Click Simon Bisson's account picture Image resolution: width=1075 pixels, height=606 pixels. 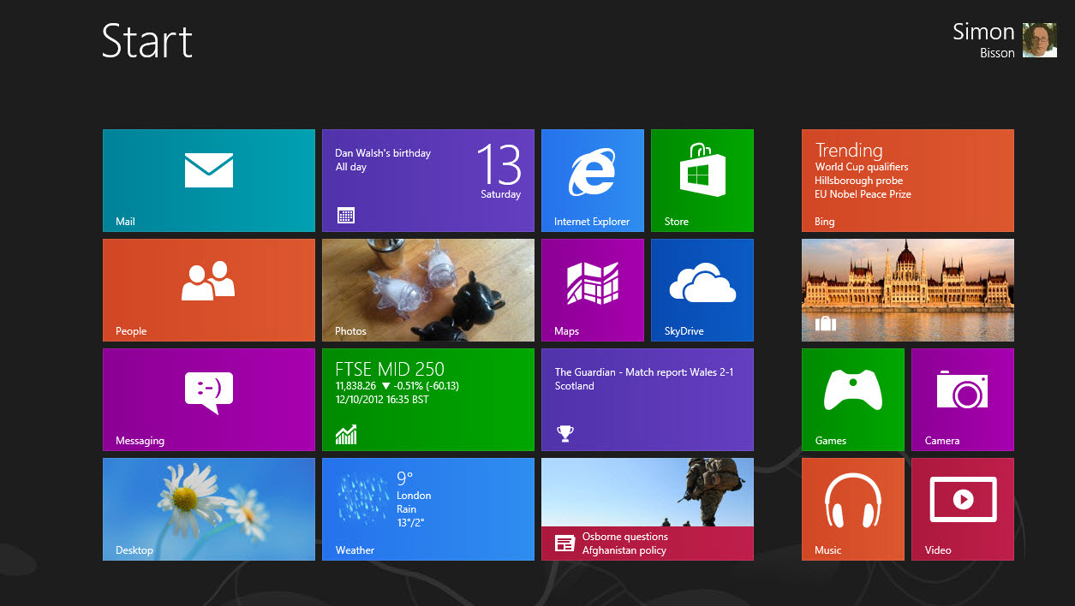(1040, 40)
